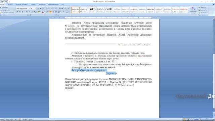Click the Increase Indent icon

tap(62, 8)
